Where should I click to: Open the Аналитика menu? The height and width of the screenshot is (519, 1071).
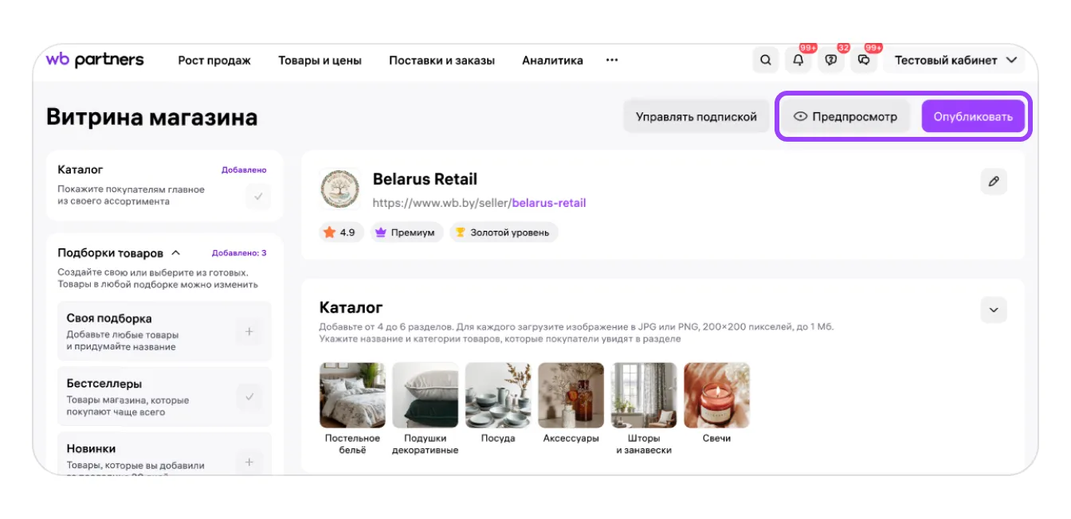coord(552,60)
